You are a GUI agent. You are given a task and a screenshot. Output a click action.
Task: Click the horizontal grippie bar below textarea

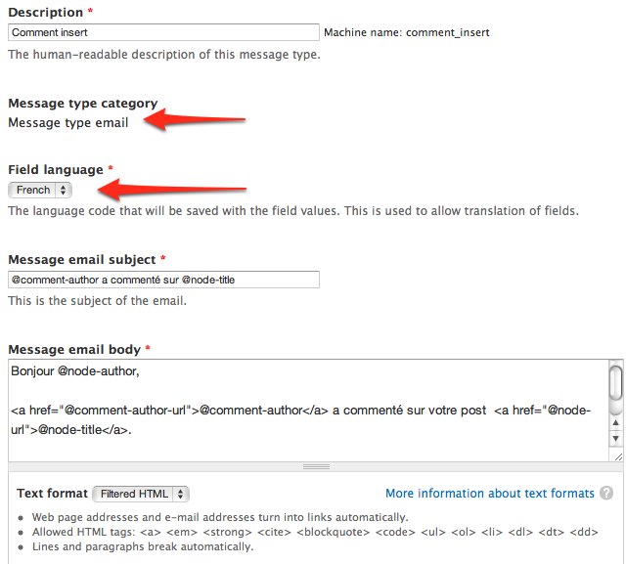pos(316,466)
